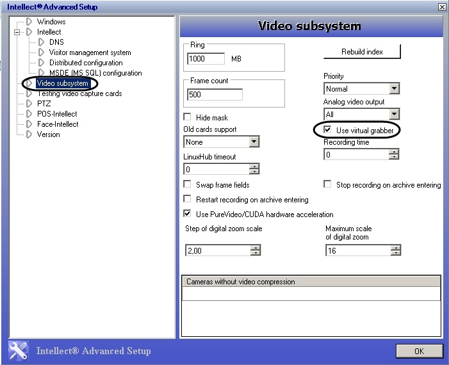The image size is (449, 365).
Task: Open the Version page
Action: click(x=49, y=134)
